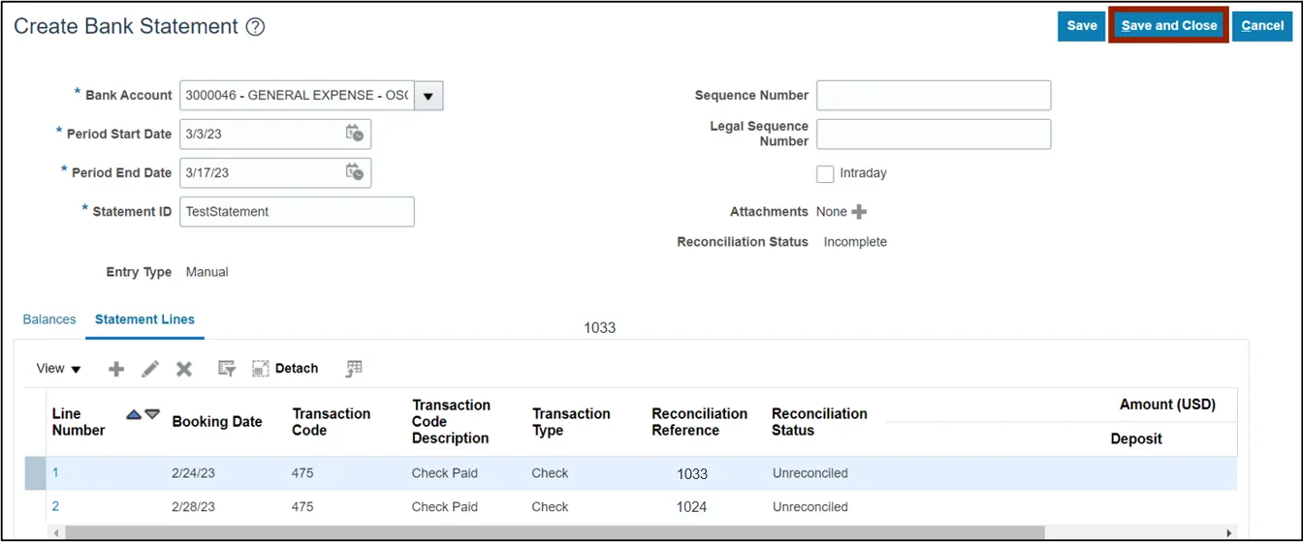Viewport: 1303px width, 542px height.
Task: Click the Query By Example filter icon
Action: (227, 369)
